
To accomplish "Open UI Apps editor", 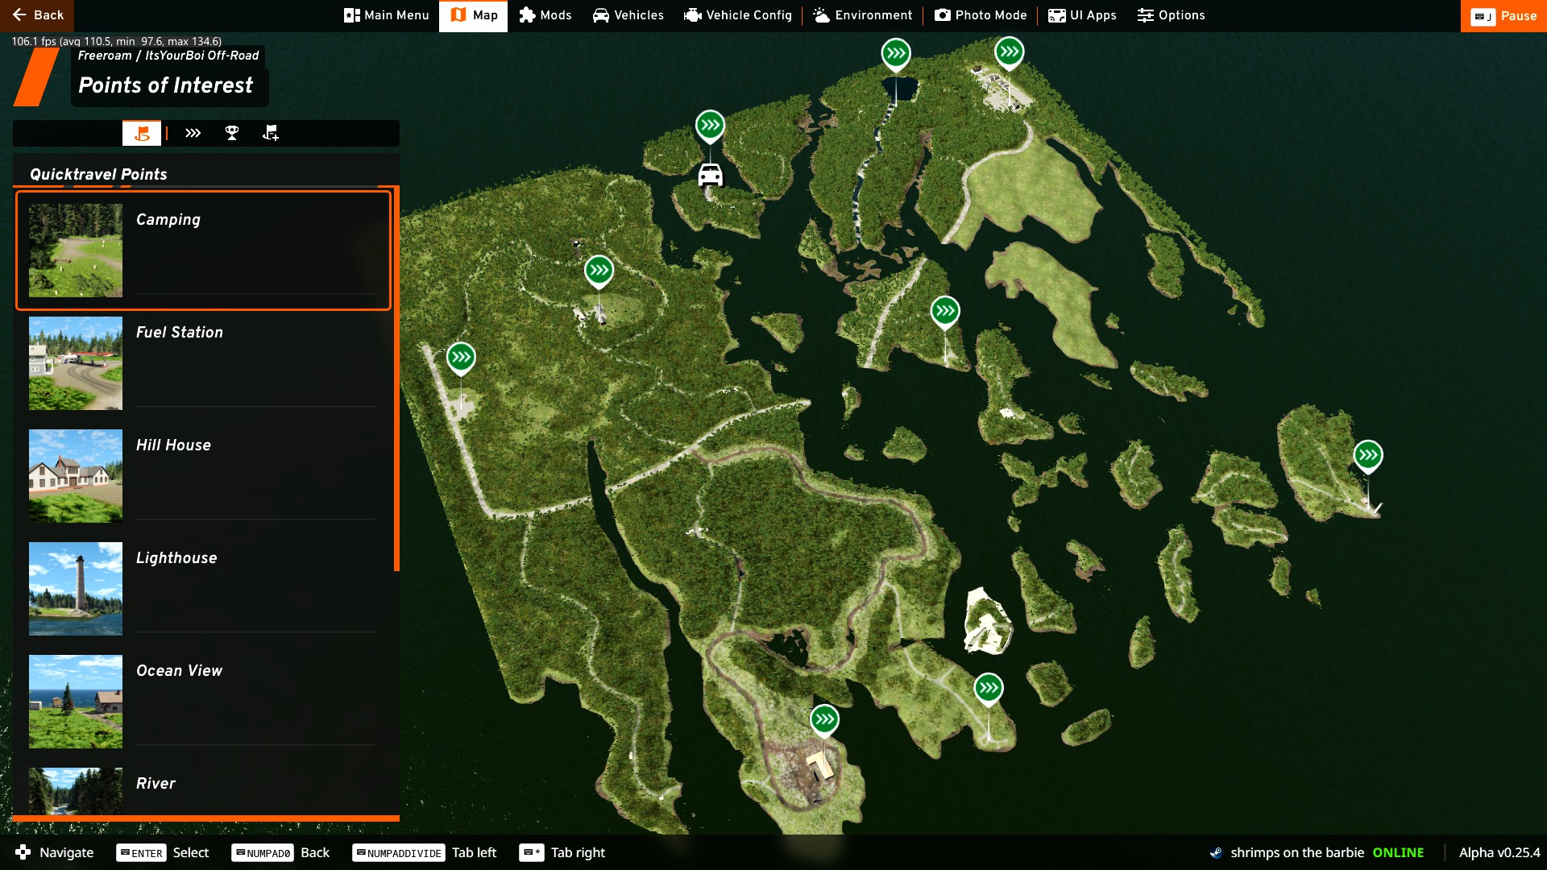I will (x=1082, y=15).
